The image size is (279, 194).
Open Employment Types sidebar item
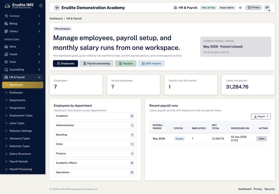[x=23, y=115]
